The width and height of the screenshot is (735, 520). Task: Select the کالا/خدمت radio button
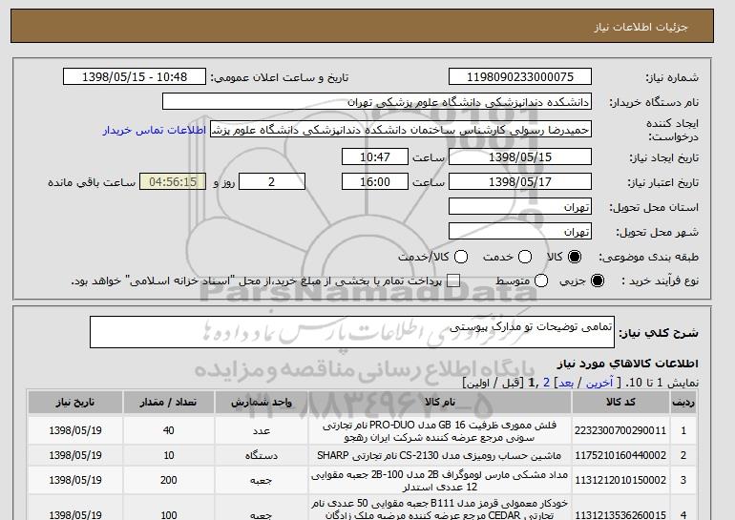(x=461, y=257)
